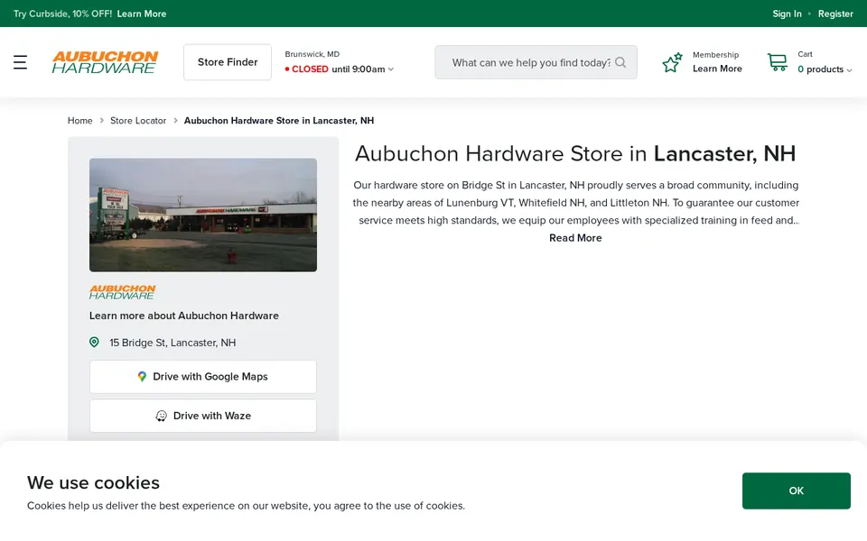867x541 pixels.
Task: Click the current breadcrumb Lancaster, NH
Action: pyautogui.click(x=279, y=120)
